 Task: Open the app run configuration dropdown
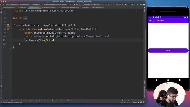[77, 5]
